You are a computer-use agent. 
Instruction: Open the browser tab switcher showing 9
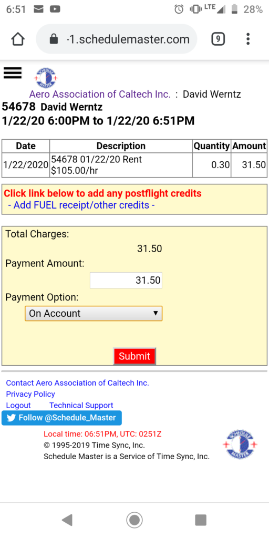click(x=218, y=39)
